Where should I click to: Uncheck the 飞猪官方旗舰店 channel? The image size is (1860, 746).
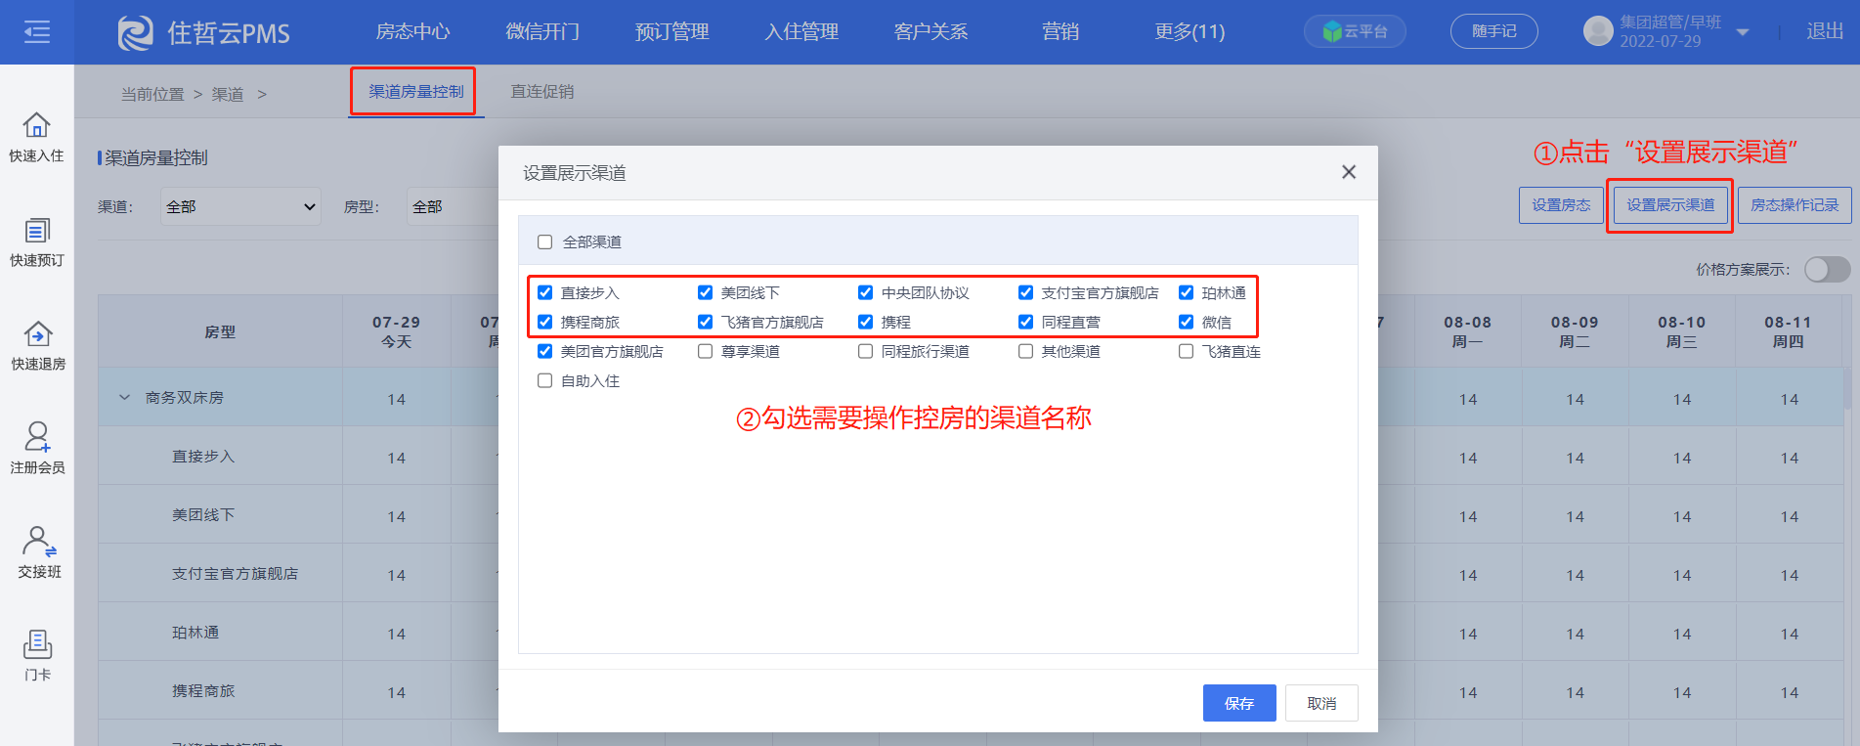pos(706,322)
